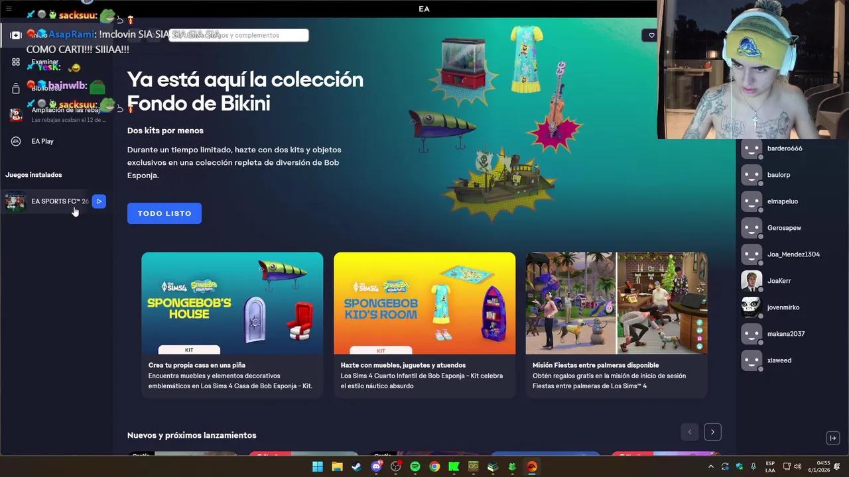Screen dimensions: 849x477
Task: Collapse the friends panel with the arrow icon
Action: click(x=833, y=438)
